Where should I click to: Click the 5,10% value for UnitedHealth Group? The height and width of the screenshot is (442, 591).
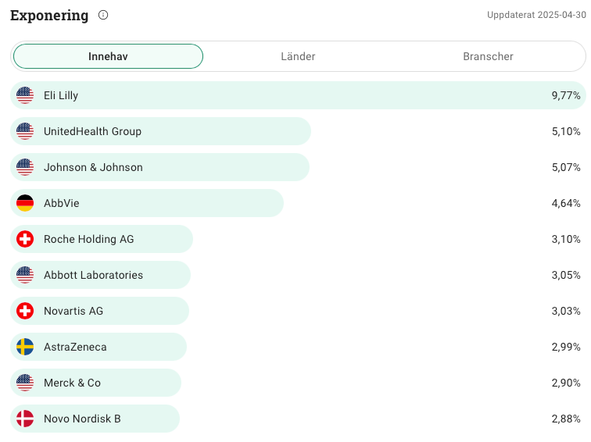(x=566, y=131)
